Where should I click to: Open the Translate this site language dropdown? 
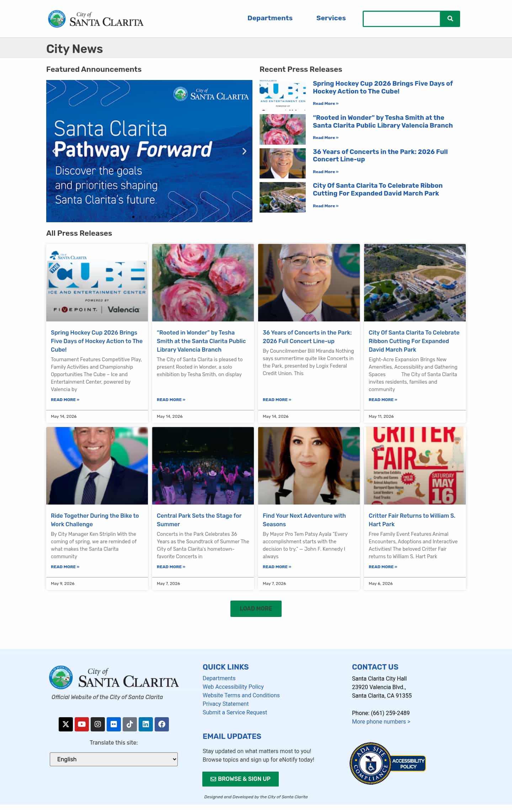[114, 759]
